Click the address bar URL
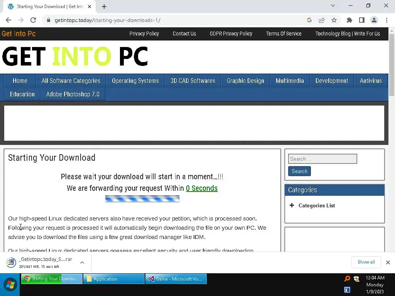395x296 pixels. (108, 20)
